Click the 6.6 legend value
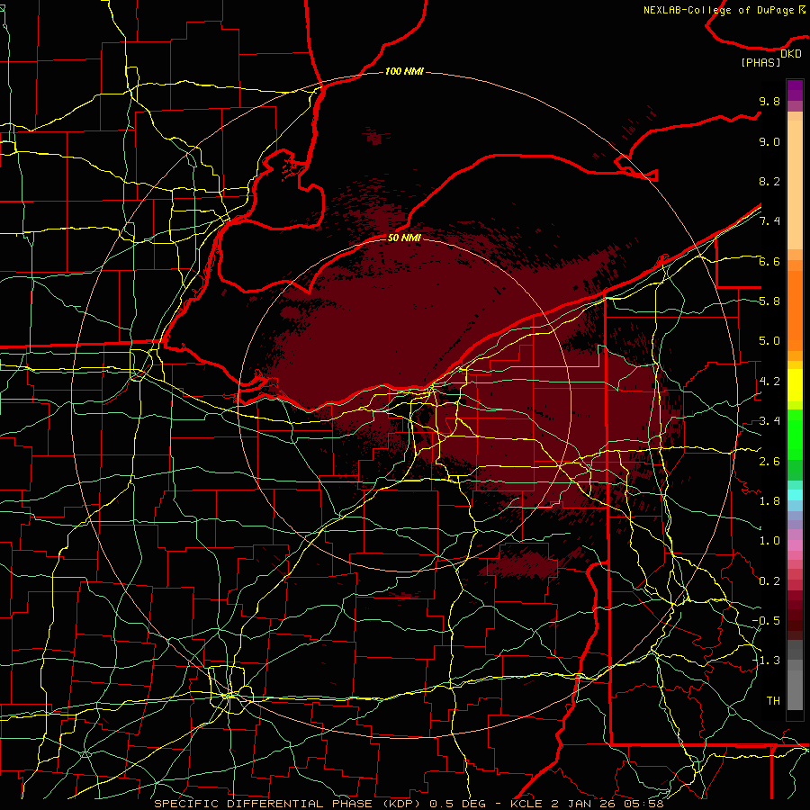Image resolution: width=810 pixels, height=810 pixels. pyautogui.click(x=769, y=261)
